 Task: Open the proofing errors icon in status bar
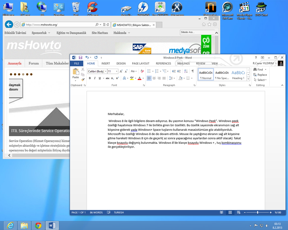[109, 213]
